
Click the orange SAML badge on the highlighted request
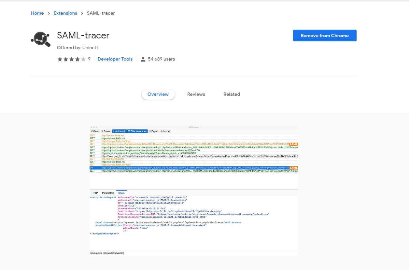(x=294, y=168)
